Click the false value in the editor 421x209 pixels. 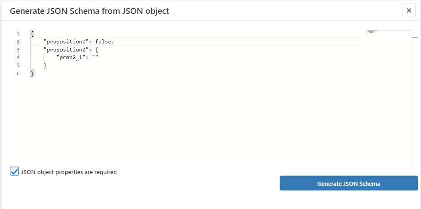[x=103, y=42]
